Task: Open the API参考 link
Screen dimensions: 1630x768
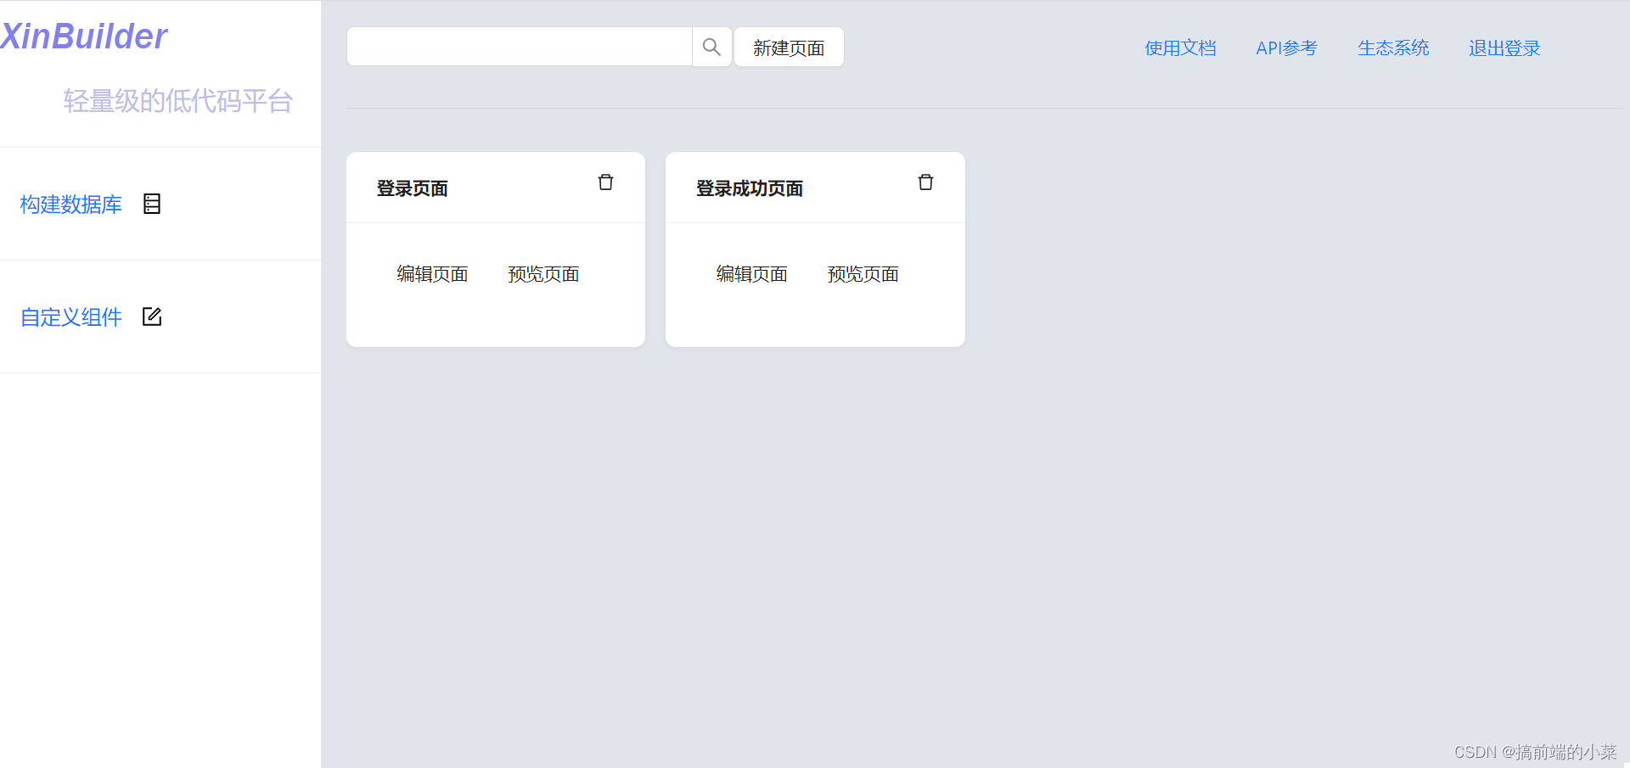Action: [1285, 48]
